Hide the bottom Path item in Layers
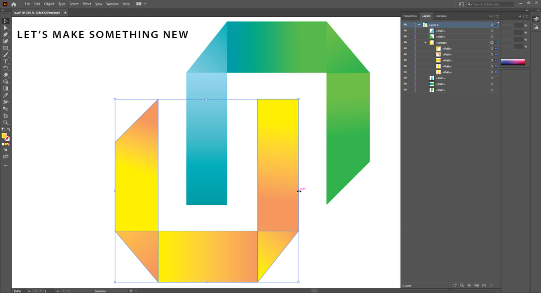Viewport: 541px width, 293px height. pos(405,90)
